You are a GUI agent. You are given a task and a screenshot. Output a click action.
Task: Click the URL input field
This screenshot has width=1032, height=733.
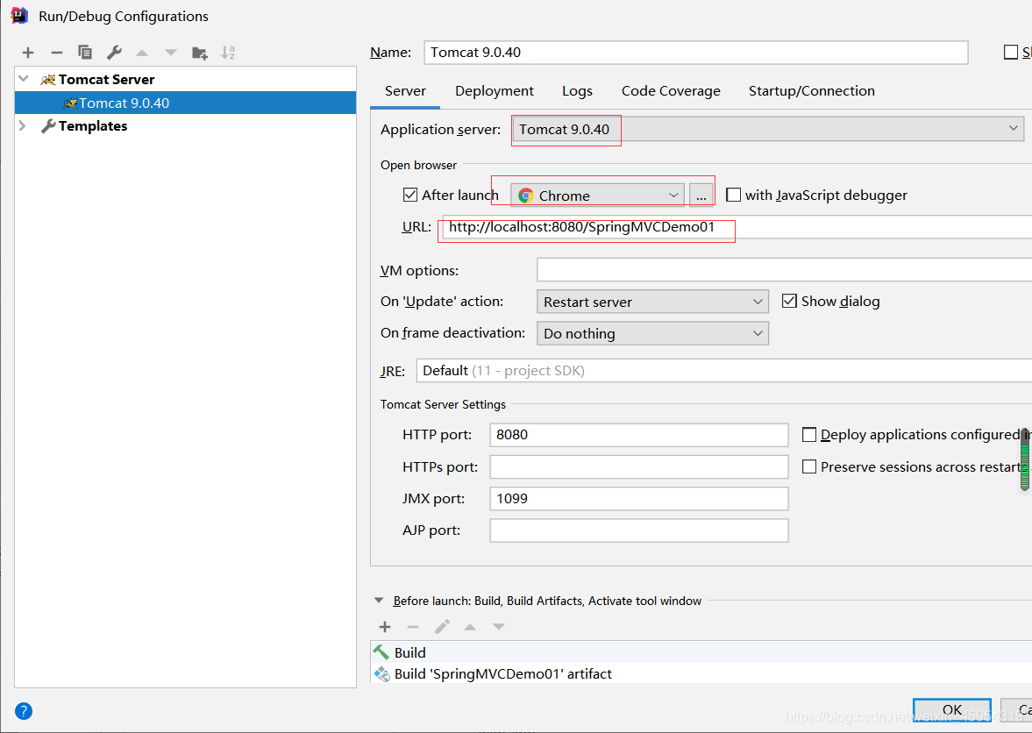tap(737, 227)
